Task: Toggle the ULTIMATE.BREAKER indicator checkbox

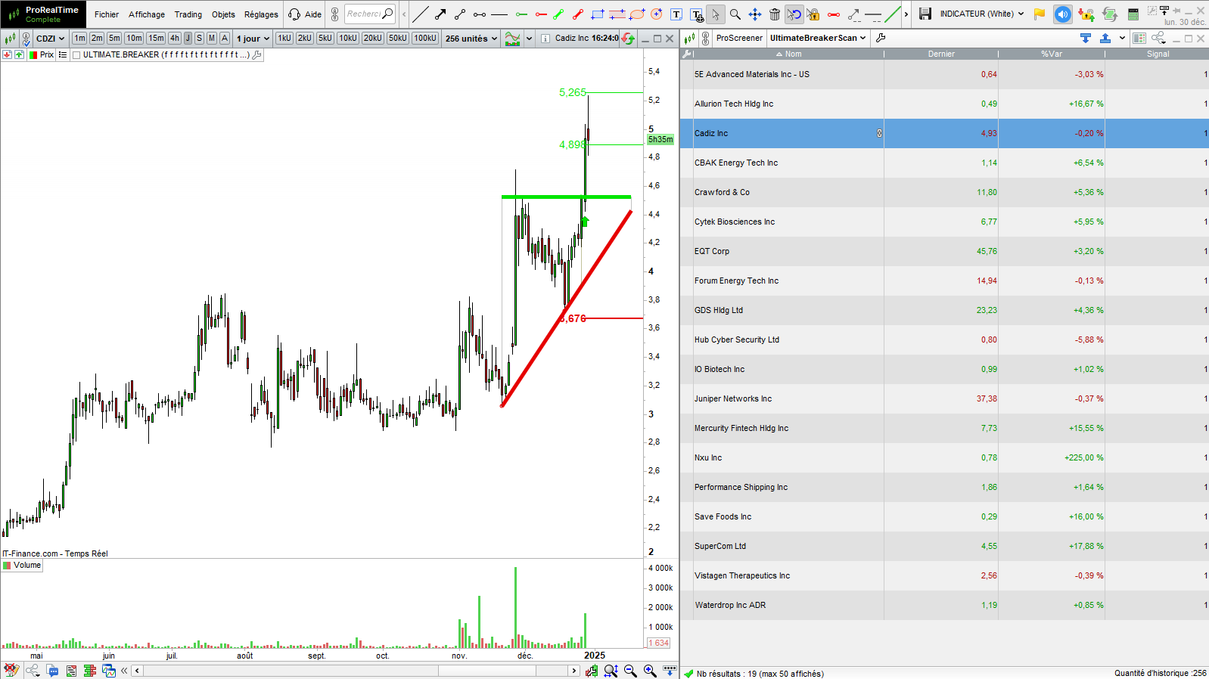Action: click(x=76, y=55)
